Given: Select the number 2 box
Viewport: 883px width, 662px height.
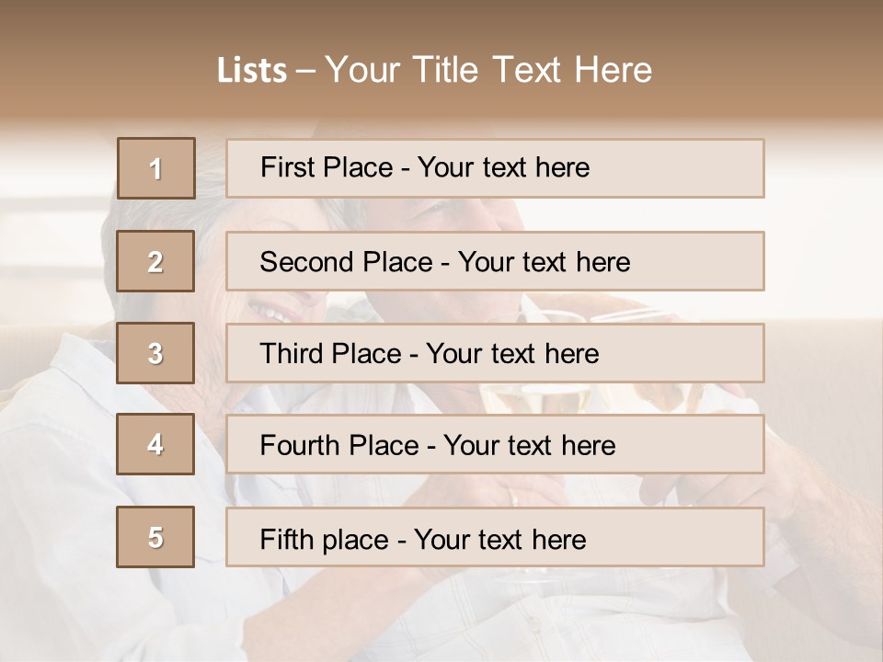Looking at the screenshot, I should coord(156,262).
